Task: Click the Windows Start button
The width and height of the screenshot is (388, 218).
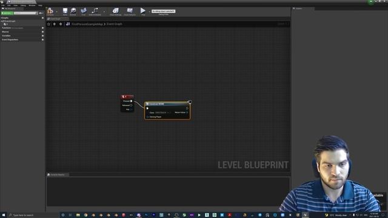Action: [x=4, y=215]
